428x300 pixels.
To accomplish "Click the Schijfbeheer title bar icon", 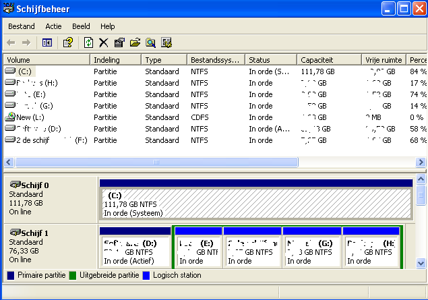I will [9, 8].
